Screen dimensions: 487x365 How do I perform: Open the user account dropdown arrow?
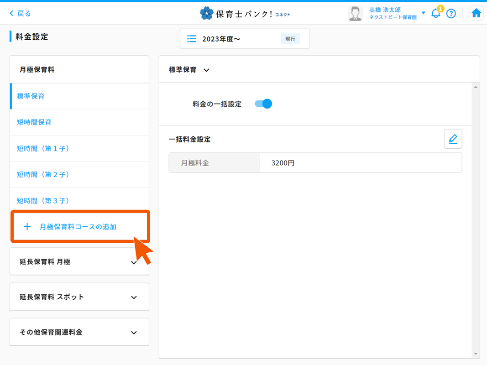(x=424, y=13)
